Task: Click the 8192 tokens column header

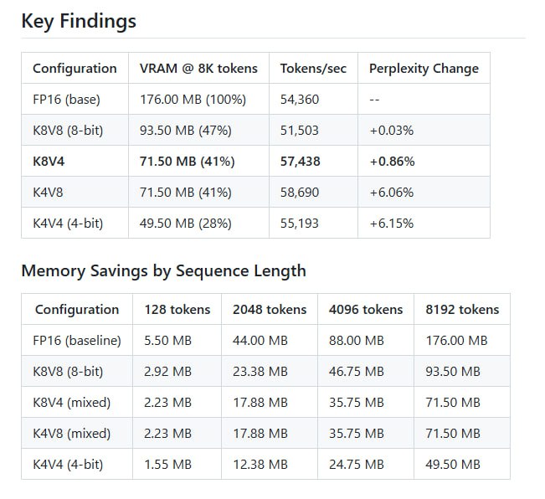Action: pos(462,310)
